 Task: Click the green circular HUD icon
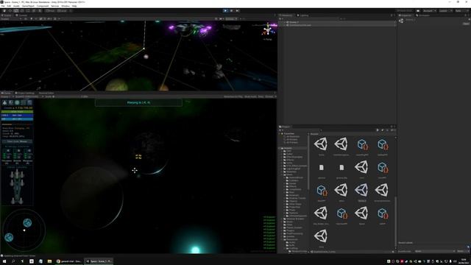click(17, 103)
